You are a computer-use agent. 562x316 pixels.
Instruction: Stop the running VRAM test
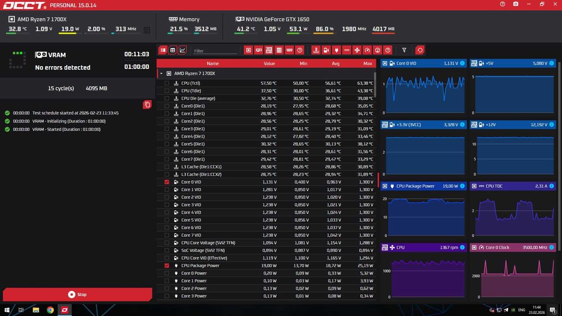78,295
